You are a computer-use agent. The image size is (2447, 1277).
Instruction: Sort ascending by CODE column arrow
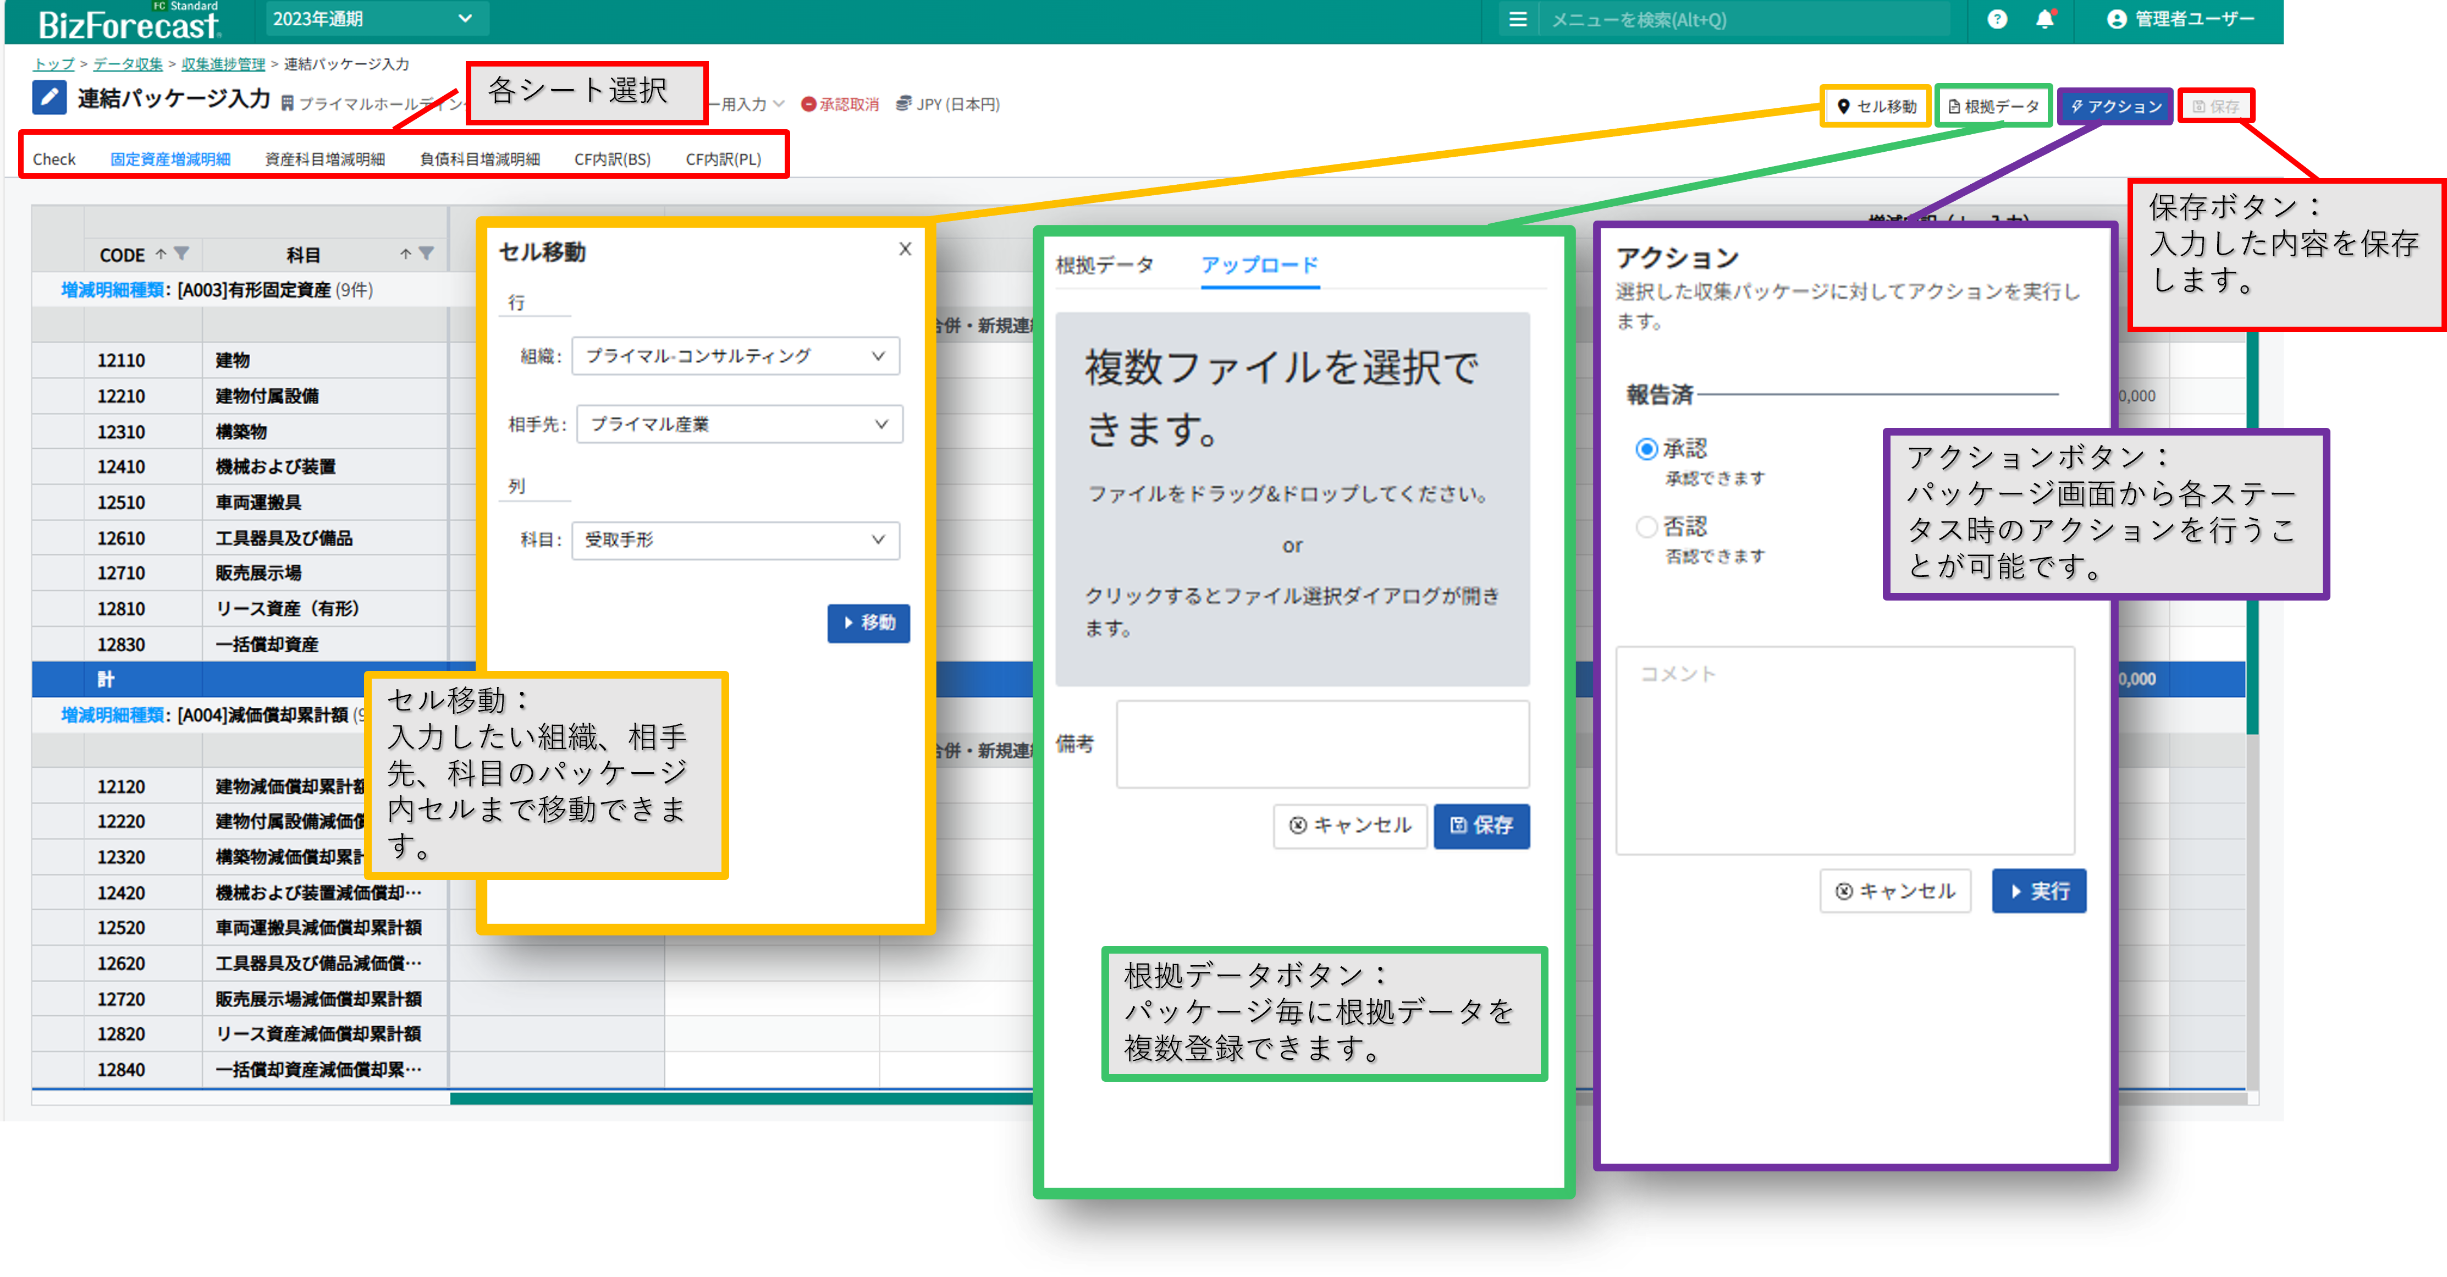point(161,254)
